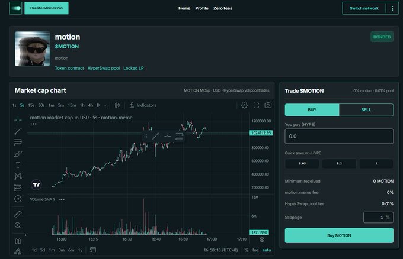Choose 0.05 HYPE quick amount
Image resolution: width=403 pixels, height=259 pixels.
pyautogui.click(x=302, y=163)
